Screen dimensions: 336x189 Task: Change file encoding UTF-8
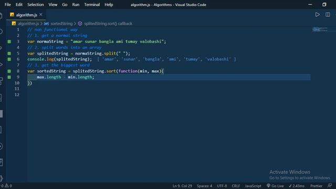point(222,186)
